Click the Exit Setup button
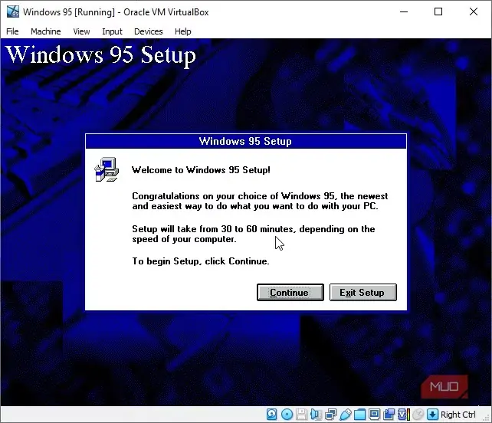 363,293
